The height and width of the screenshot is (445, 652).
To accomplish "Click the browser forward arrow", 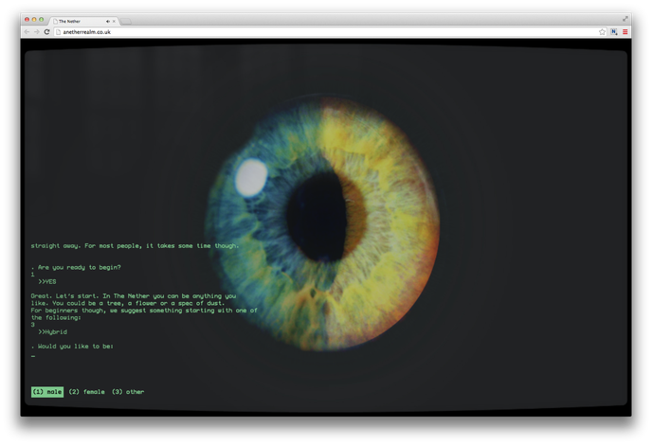I will [36, 32].
